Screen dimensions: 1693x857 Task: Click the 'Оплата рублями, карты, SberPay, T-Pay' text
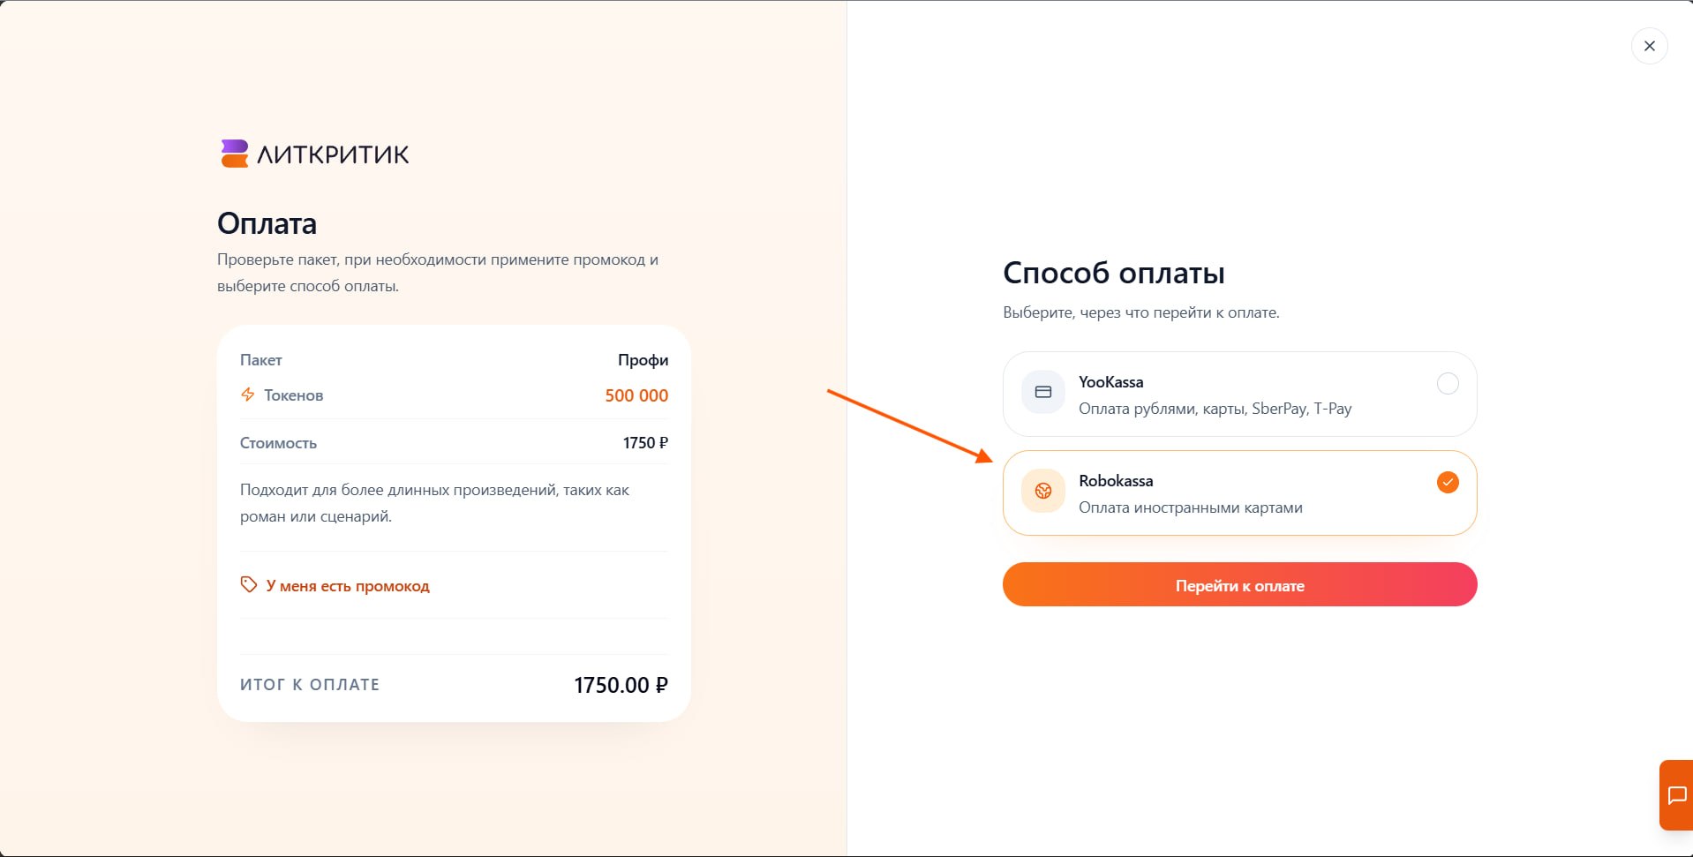[x=1215, y=409]
